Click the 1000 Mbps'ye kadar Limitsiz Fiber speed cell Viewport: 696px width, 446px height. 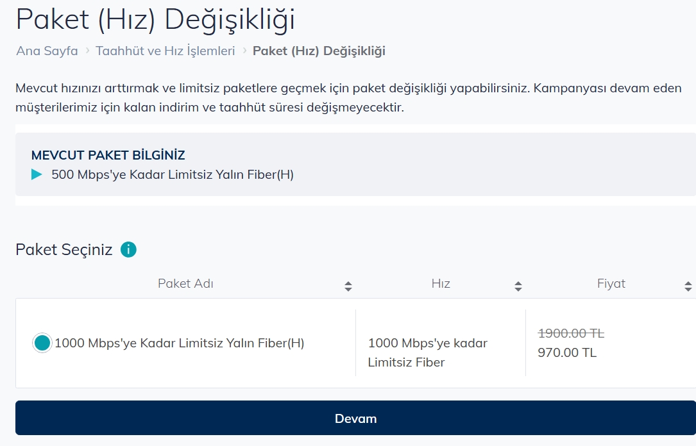pos(427,352)
